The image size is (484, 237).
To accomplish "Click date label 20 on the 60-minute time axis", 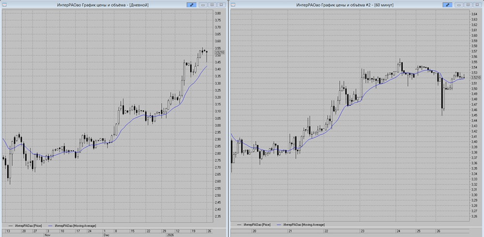I will tap(255, 231).
